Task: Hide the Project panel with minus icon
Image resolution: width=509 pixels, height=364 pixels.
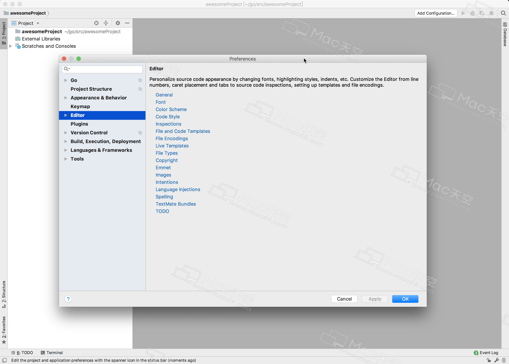Action: click(x=127, y=23)
